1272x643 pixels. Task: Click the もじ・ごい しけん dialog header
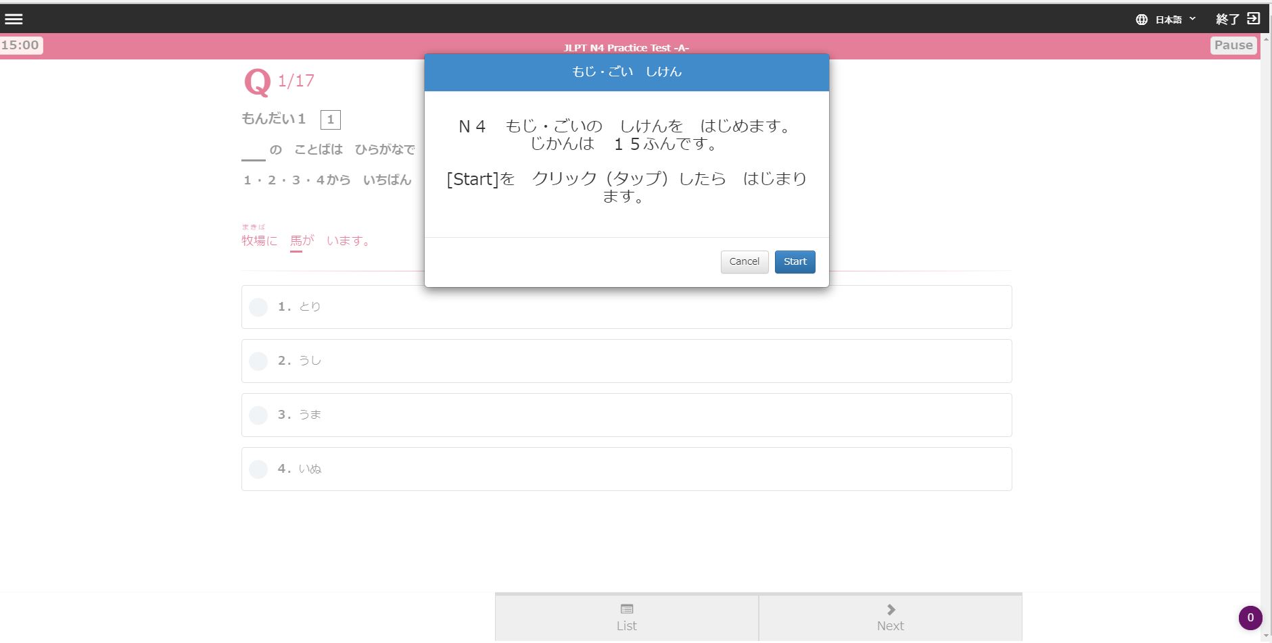point(627,72)
